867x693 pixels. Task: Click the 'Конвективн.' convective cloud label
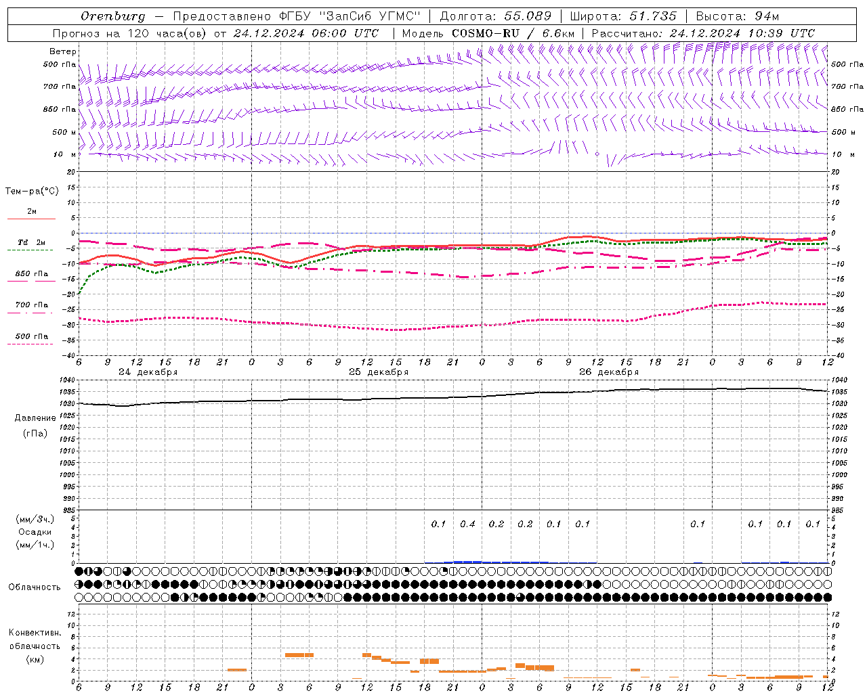click(35, 633)
